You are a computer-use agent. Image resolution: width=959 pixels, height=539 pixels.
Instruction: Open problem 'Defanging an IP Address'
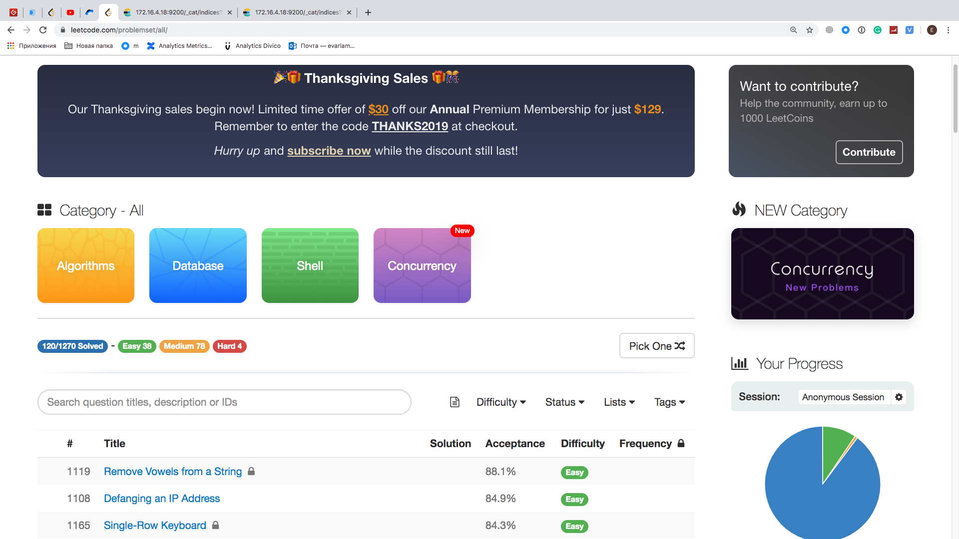[162, 499]
